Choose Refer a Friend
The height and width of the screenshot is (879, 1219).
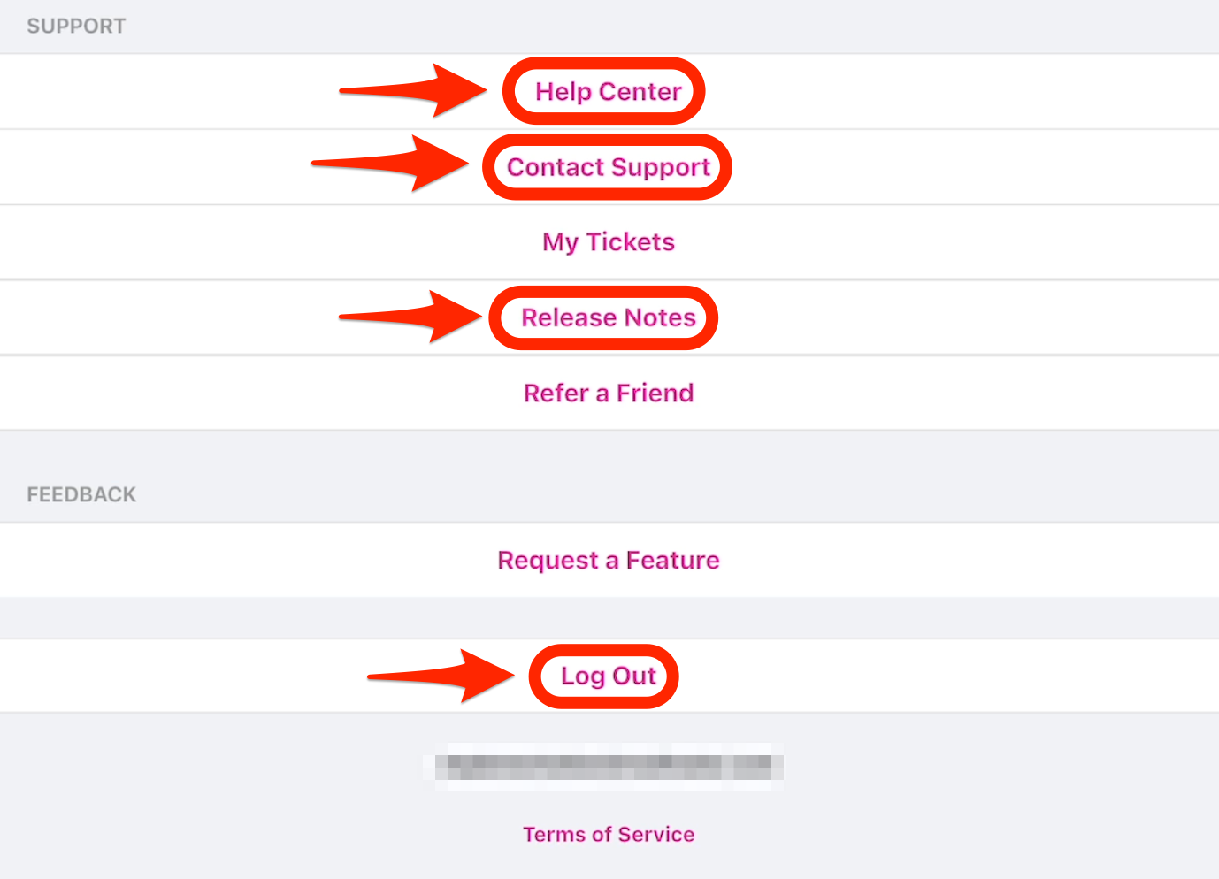[x=609, y=394]
